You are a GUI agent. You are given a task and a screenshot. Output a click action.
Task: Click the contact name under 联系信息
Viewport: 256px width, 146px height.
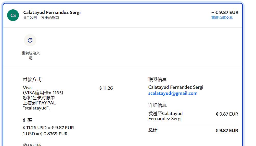175,87
